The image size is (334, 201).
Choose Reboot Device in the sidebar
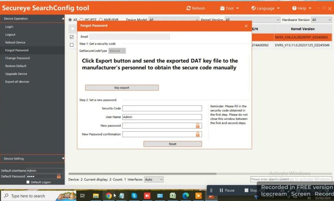pos(15,42)
